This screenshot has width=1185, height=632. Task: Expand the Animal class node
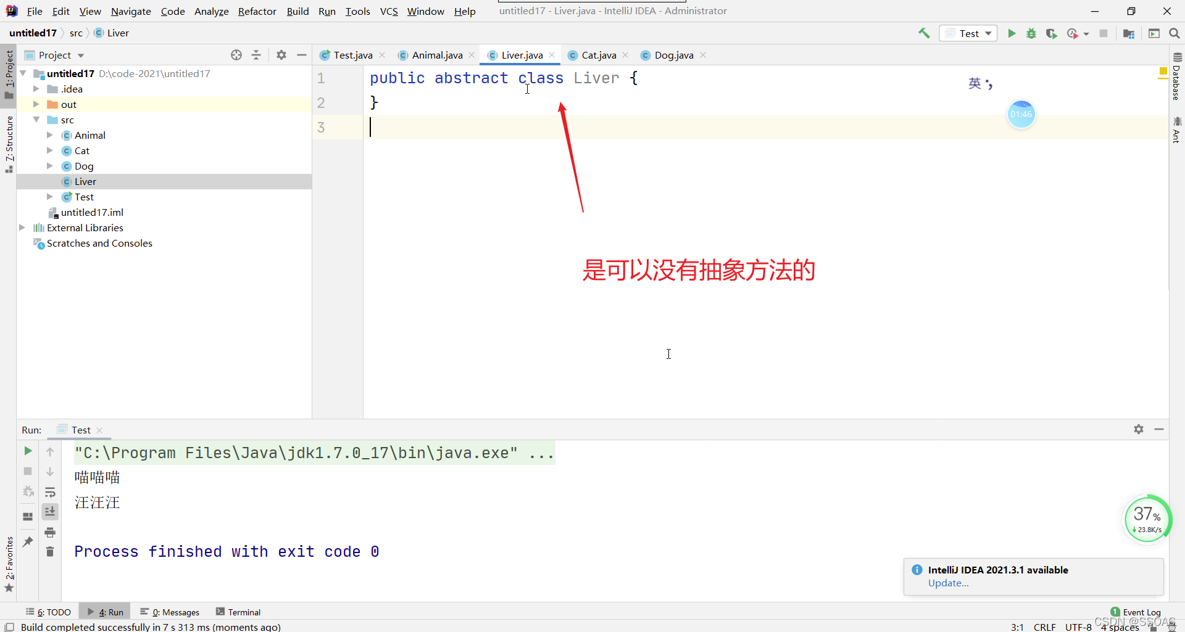point(50,135)
